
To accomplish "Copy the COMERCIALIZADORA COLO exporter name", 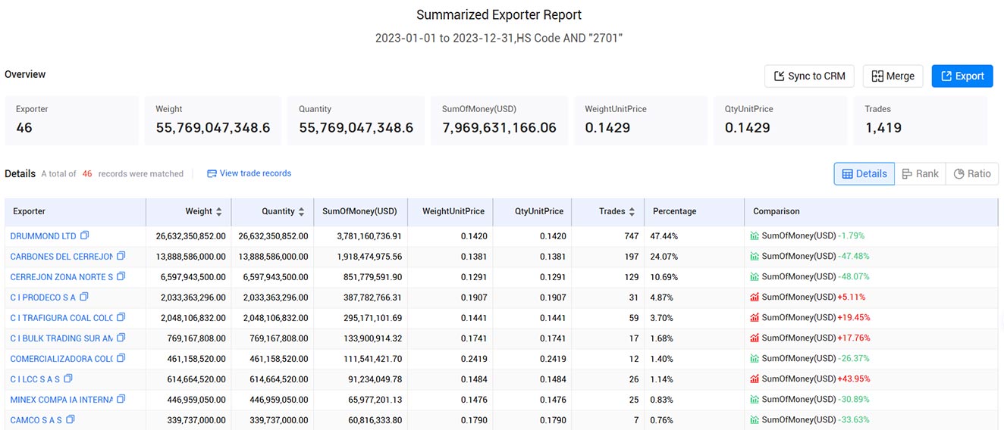I will (121, 358).
